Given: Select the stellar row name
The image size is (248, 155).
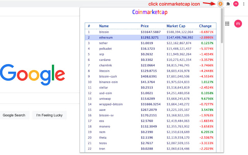Looking at the screenshot, I should click(103, 88).
